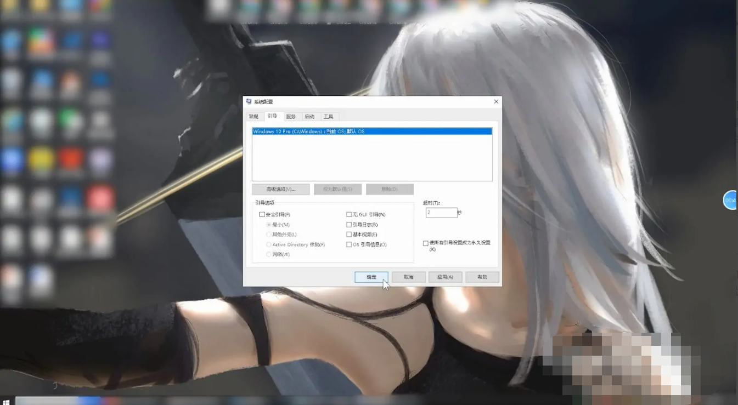This screenshot has height=405, width=738.
Task: Open the 服务 tab
Action: [x=291, y=117]
